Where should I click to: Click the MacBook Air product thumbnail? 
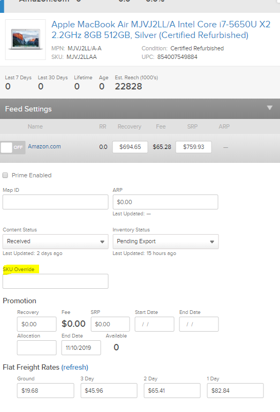pyautogui.click(x=26, y=40)
